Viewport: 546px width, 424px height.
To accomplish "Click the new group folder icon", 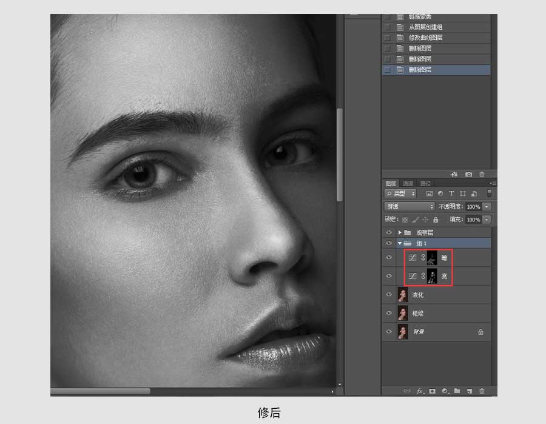I will click(457, 391).
